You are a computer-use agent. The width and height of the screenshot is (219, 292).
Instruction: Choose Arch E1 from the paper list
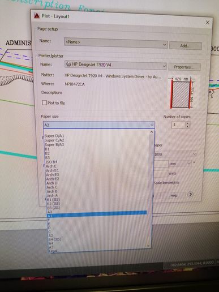(x=53, y=170)
